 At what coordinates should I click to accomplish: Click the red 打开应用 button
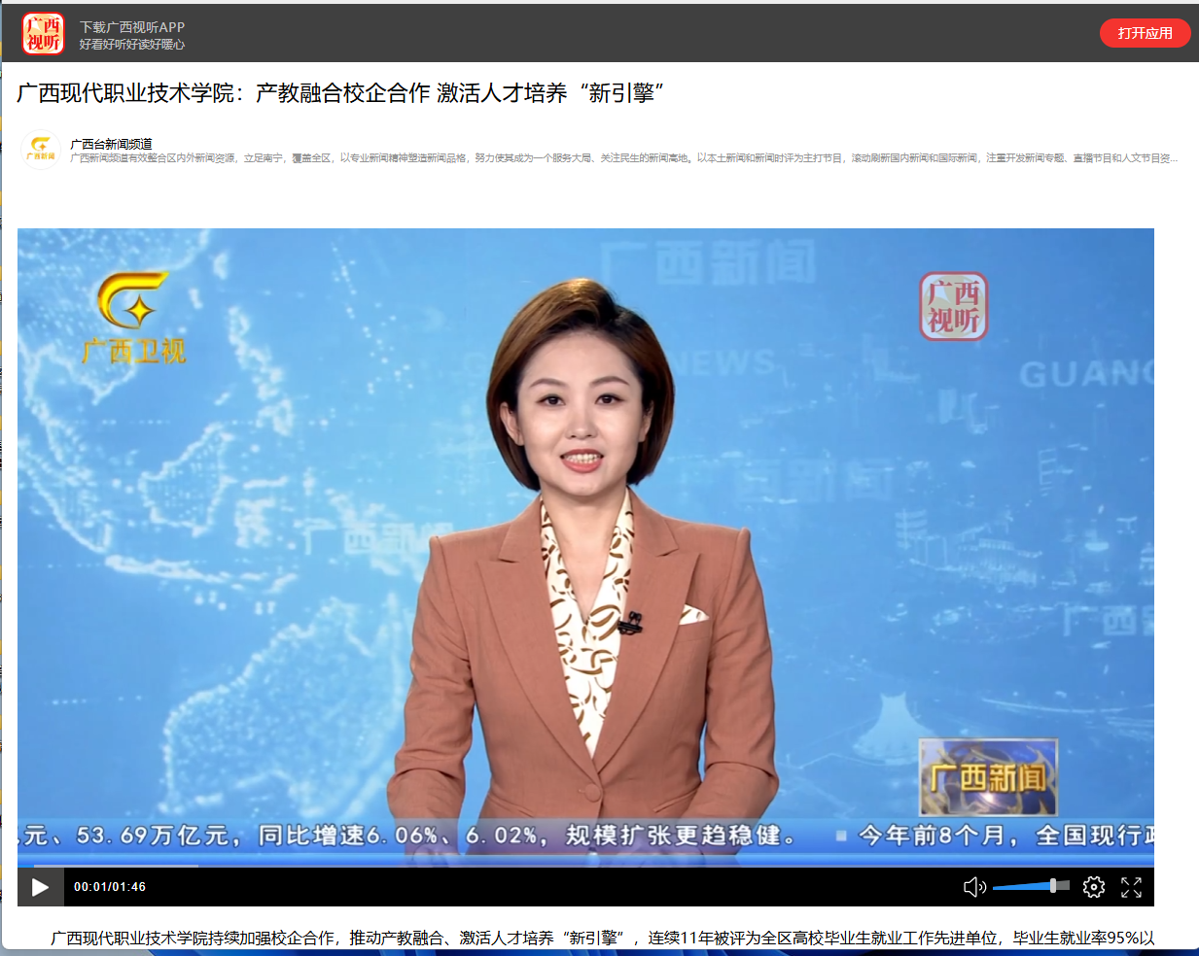pos(1145,33)
